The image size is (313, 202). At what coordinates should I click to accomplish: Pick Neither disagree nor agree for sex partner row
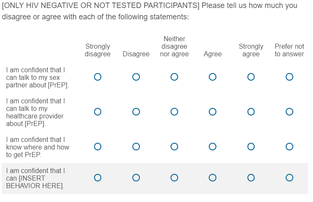pos(174,77)
